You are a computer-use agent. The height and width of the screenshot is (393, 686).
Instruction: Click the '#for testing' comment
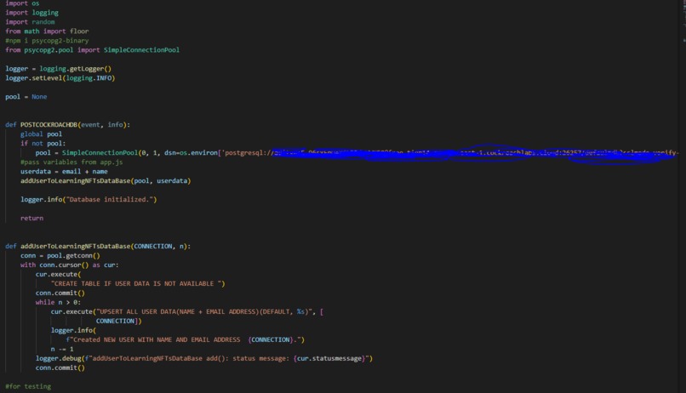[28, 386]
